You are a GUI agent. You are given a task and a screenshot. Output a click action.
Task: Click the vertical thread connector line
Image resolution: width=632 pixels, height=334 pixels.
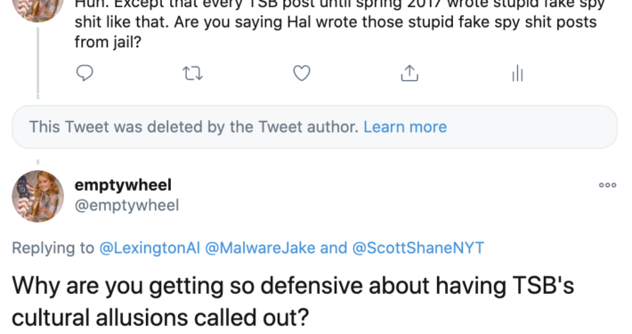(38, 63)
